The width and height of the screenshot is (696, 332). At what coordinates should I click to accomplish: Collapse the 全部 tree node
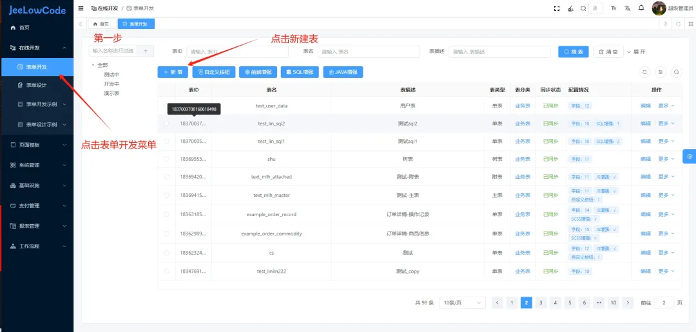coord(93,65)
